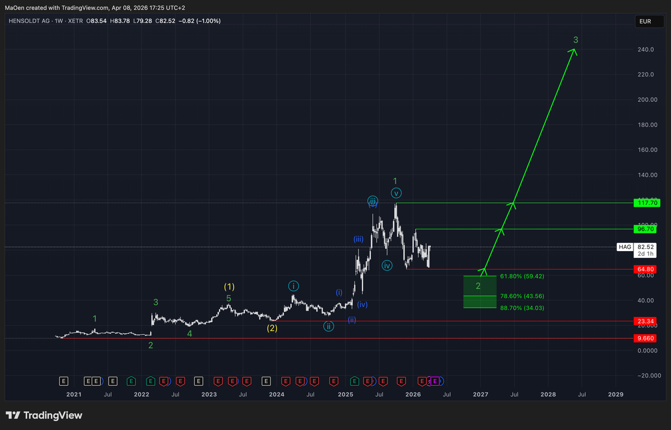Open the EUR currency selector
The height and width of the screenshot is (430, 671).
(644, 21)
